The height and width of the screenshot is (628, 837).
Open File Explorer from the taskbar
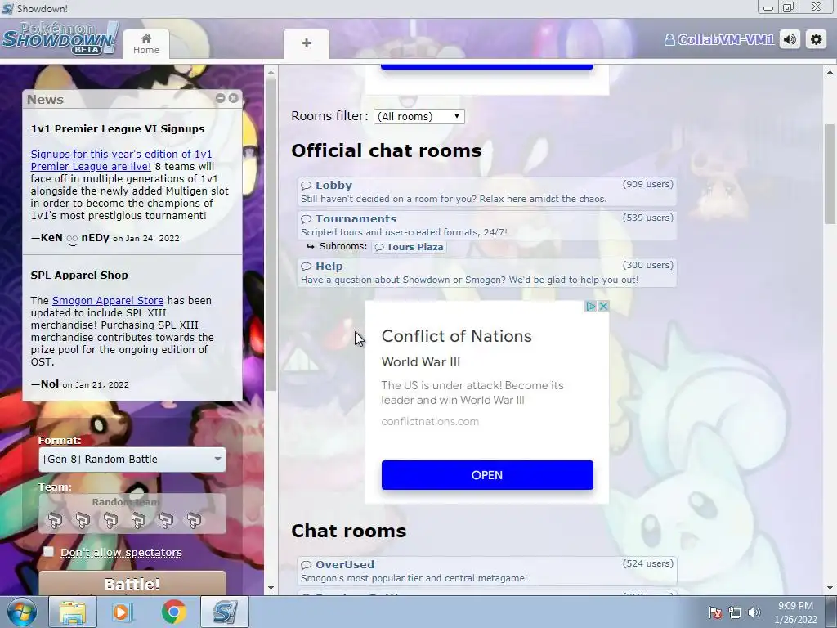[73, 612]
